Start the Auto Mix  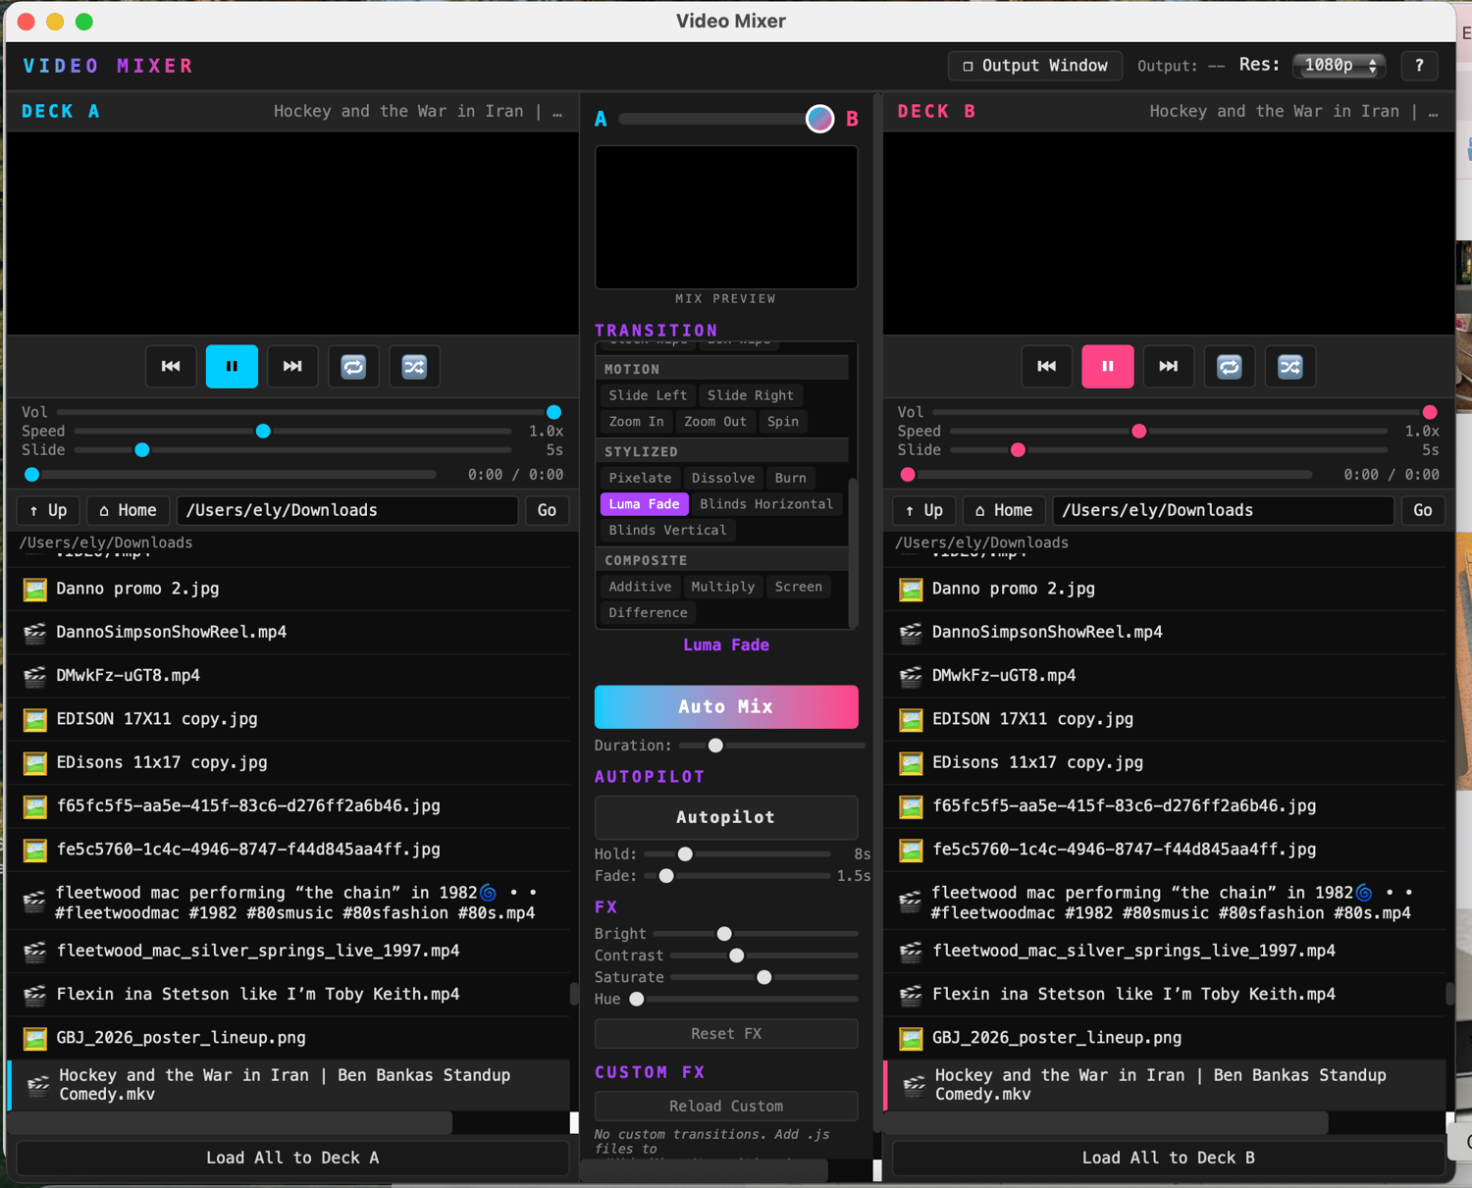click(726, 706)
